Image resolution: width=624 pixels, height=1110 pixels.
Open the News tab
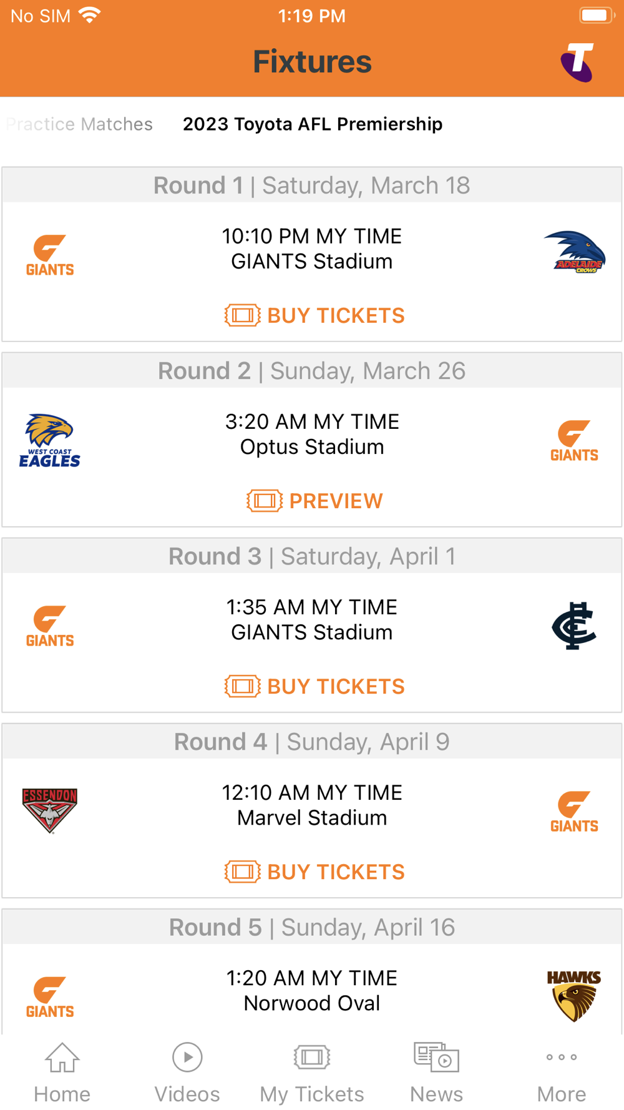click(437, 1073)
